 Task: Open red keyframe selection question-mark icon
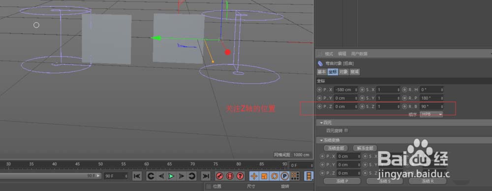click(x=240, y=176)
